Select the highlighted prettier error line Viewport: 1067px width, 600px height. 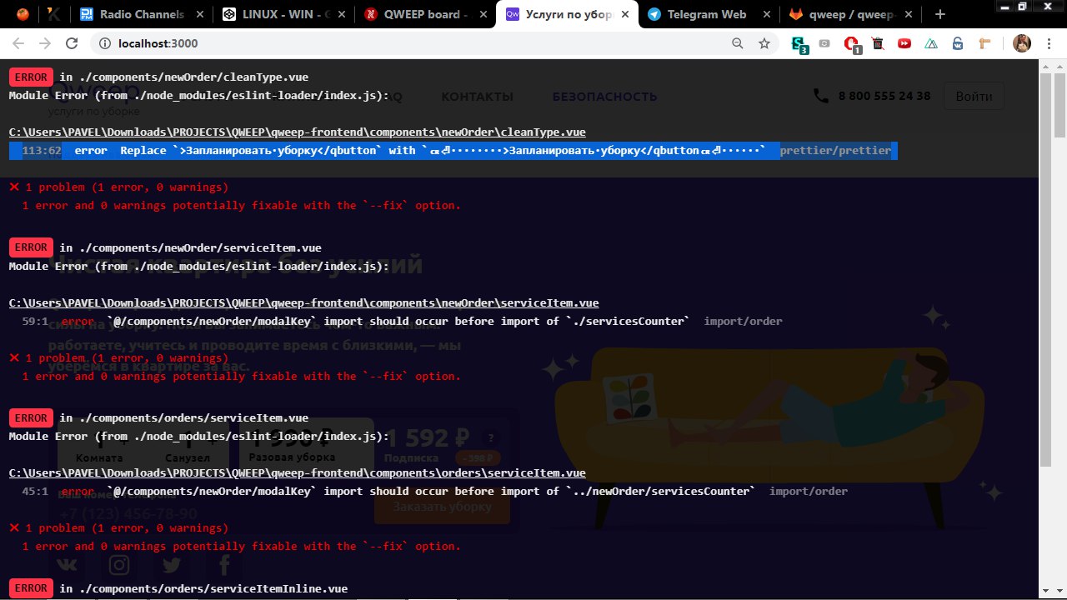pyautogui.click(x=453, y=151)
